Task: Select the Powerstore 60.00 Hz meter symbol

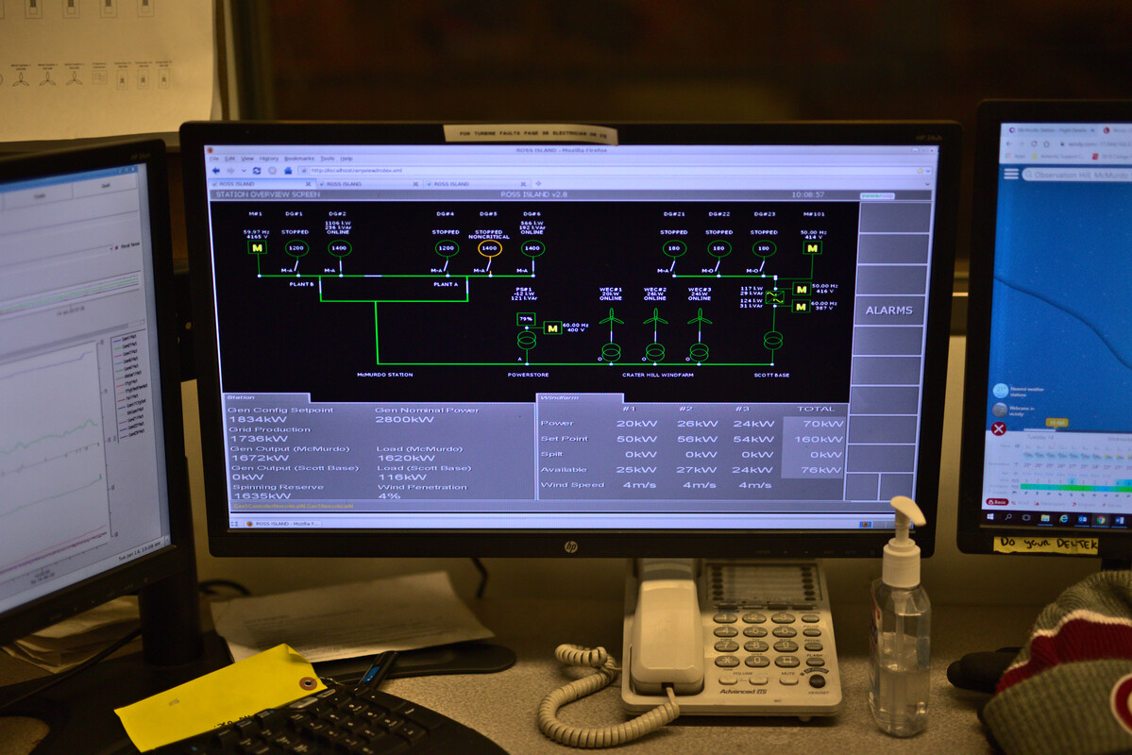Action: tap(553, 328)
